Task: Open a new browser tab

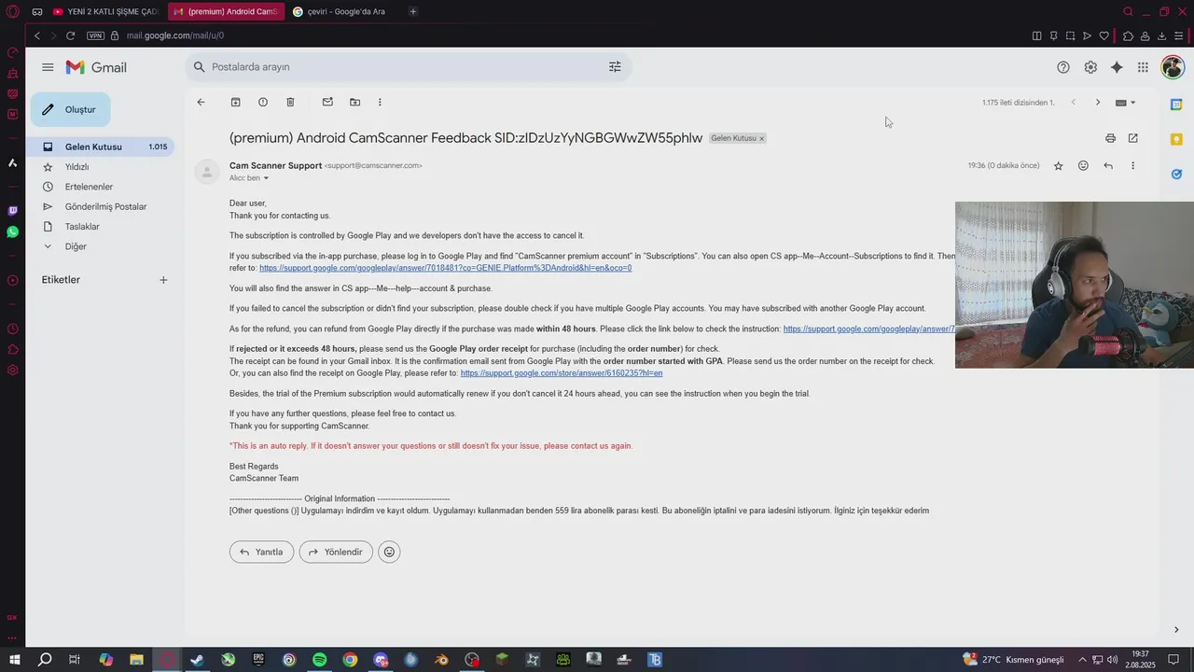Action: (x=412, y=11)
